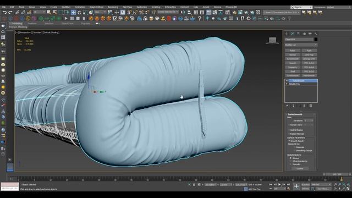Select the Always update radio button
Screen dimensions: 352x198
pyautogui.click(x=290, y=158)
